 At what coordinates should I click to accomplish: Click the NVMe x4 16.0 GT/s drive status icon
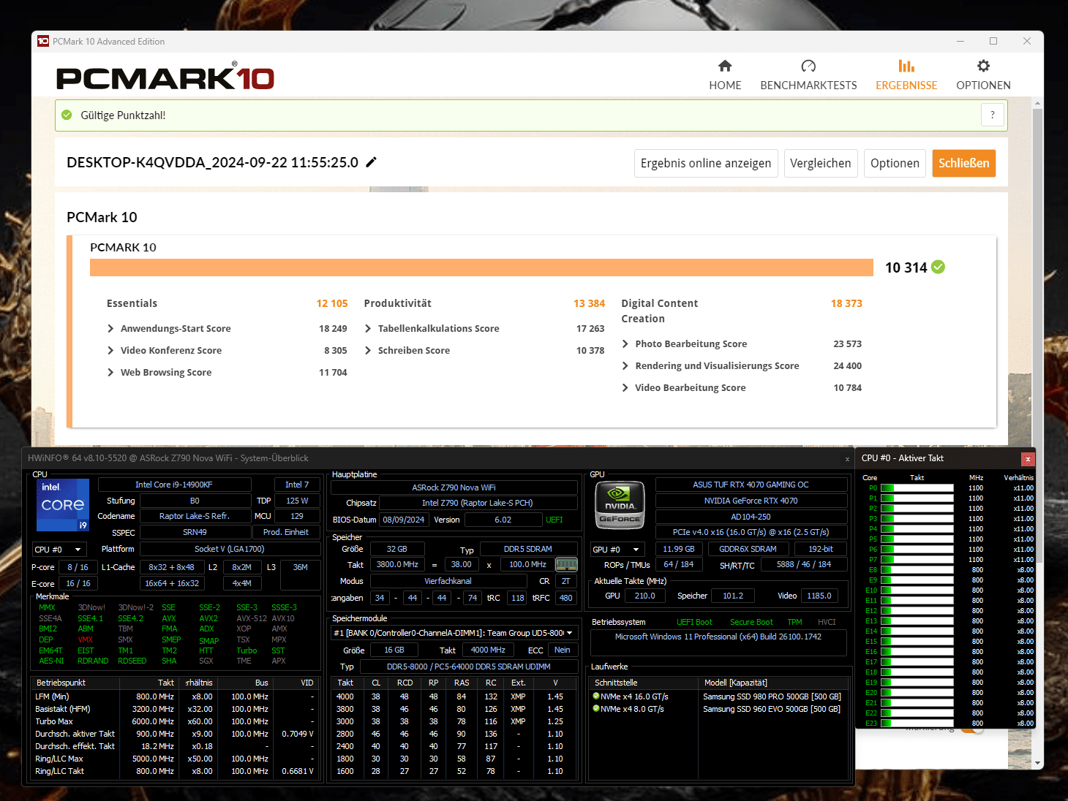pos(596,696)
